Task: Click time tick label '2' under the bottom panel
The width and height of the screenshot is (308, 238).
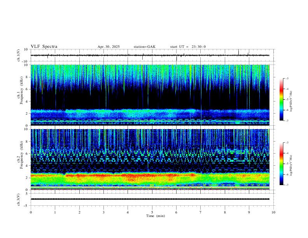Action: 79,212
